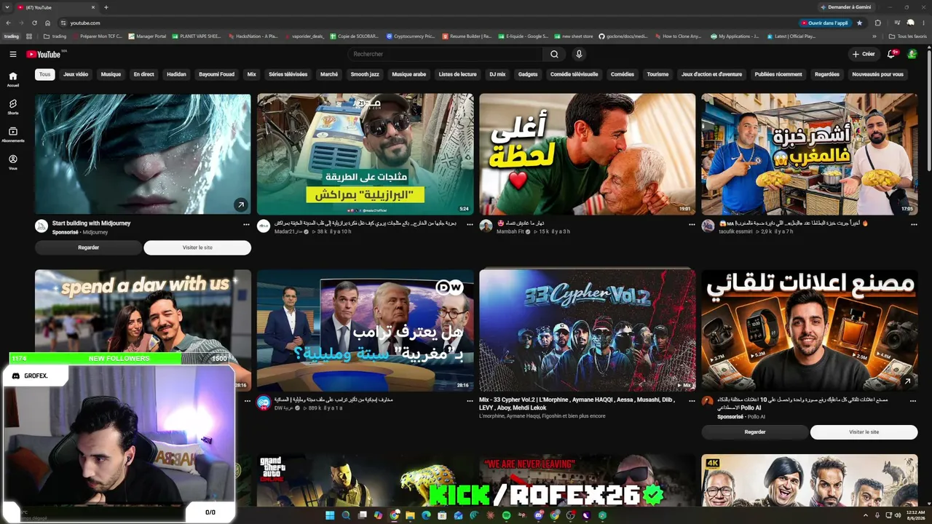The height and width of the screenshot is (524, 932).
Task: Open Spotify from the taskbar
Action: 506,515
